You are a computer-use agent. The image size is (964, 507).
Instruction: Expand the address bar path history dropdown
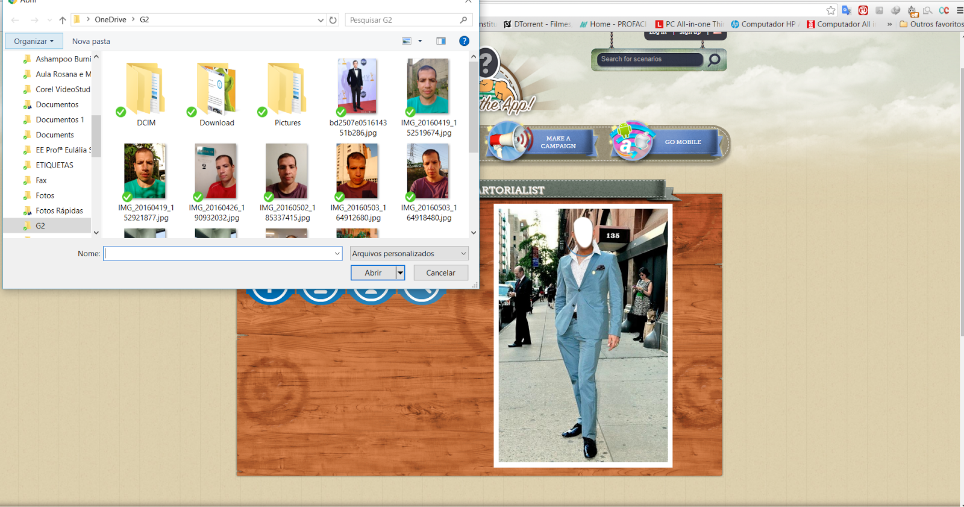pos(321,20)
